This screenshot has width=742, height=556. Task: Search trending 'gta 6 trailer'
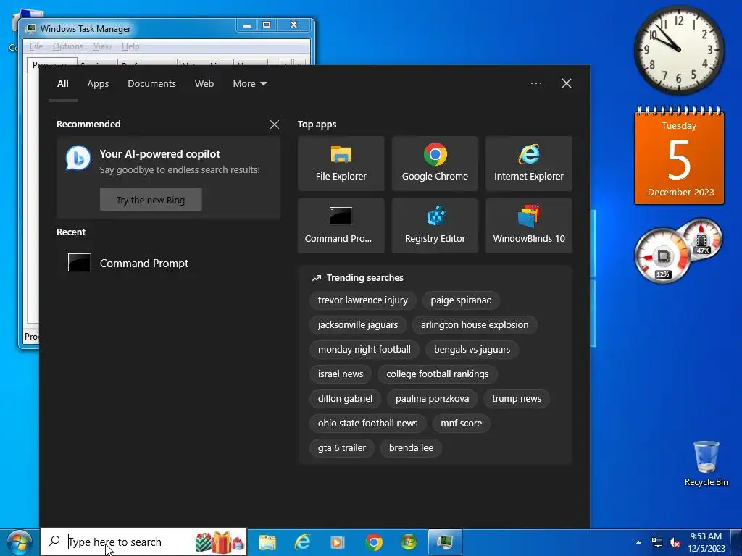point(342,447)
